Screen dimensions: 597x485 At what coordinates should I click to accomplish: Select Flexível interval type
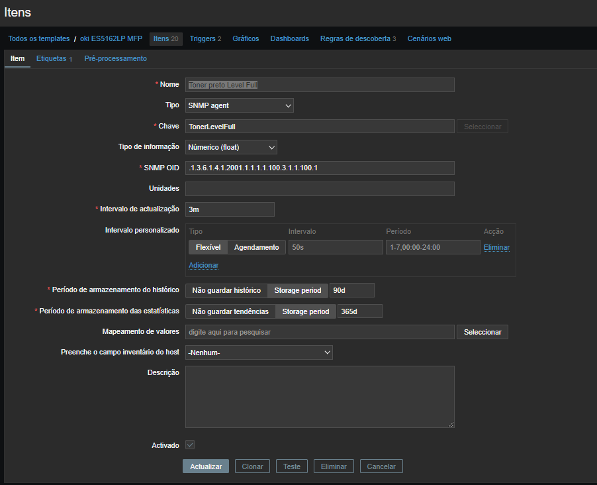point(208,247)
